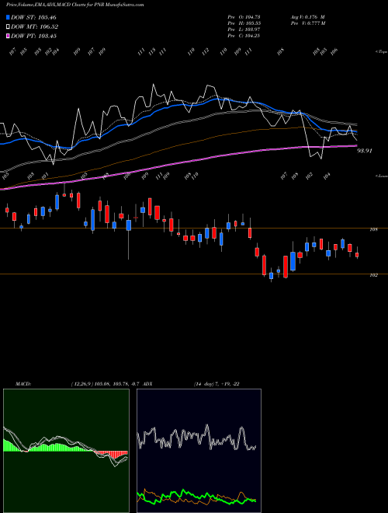Click the '<Tops' marker label
Image resolution: width=388 pixels, height=513 pixels.
pos(381,52)
